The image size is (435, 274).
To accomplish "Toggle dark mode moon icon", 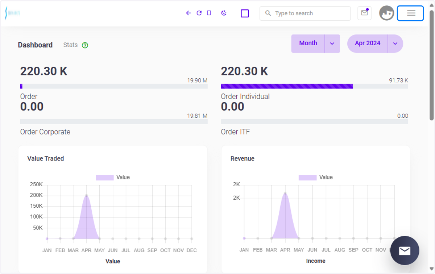I will click(224, 13).
